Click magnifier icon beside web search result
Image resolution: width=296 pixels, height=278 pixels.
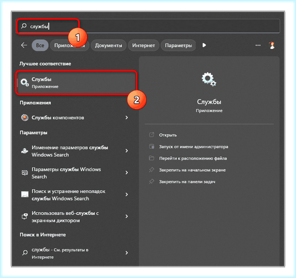(x=25, y=253)
